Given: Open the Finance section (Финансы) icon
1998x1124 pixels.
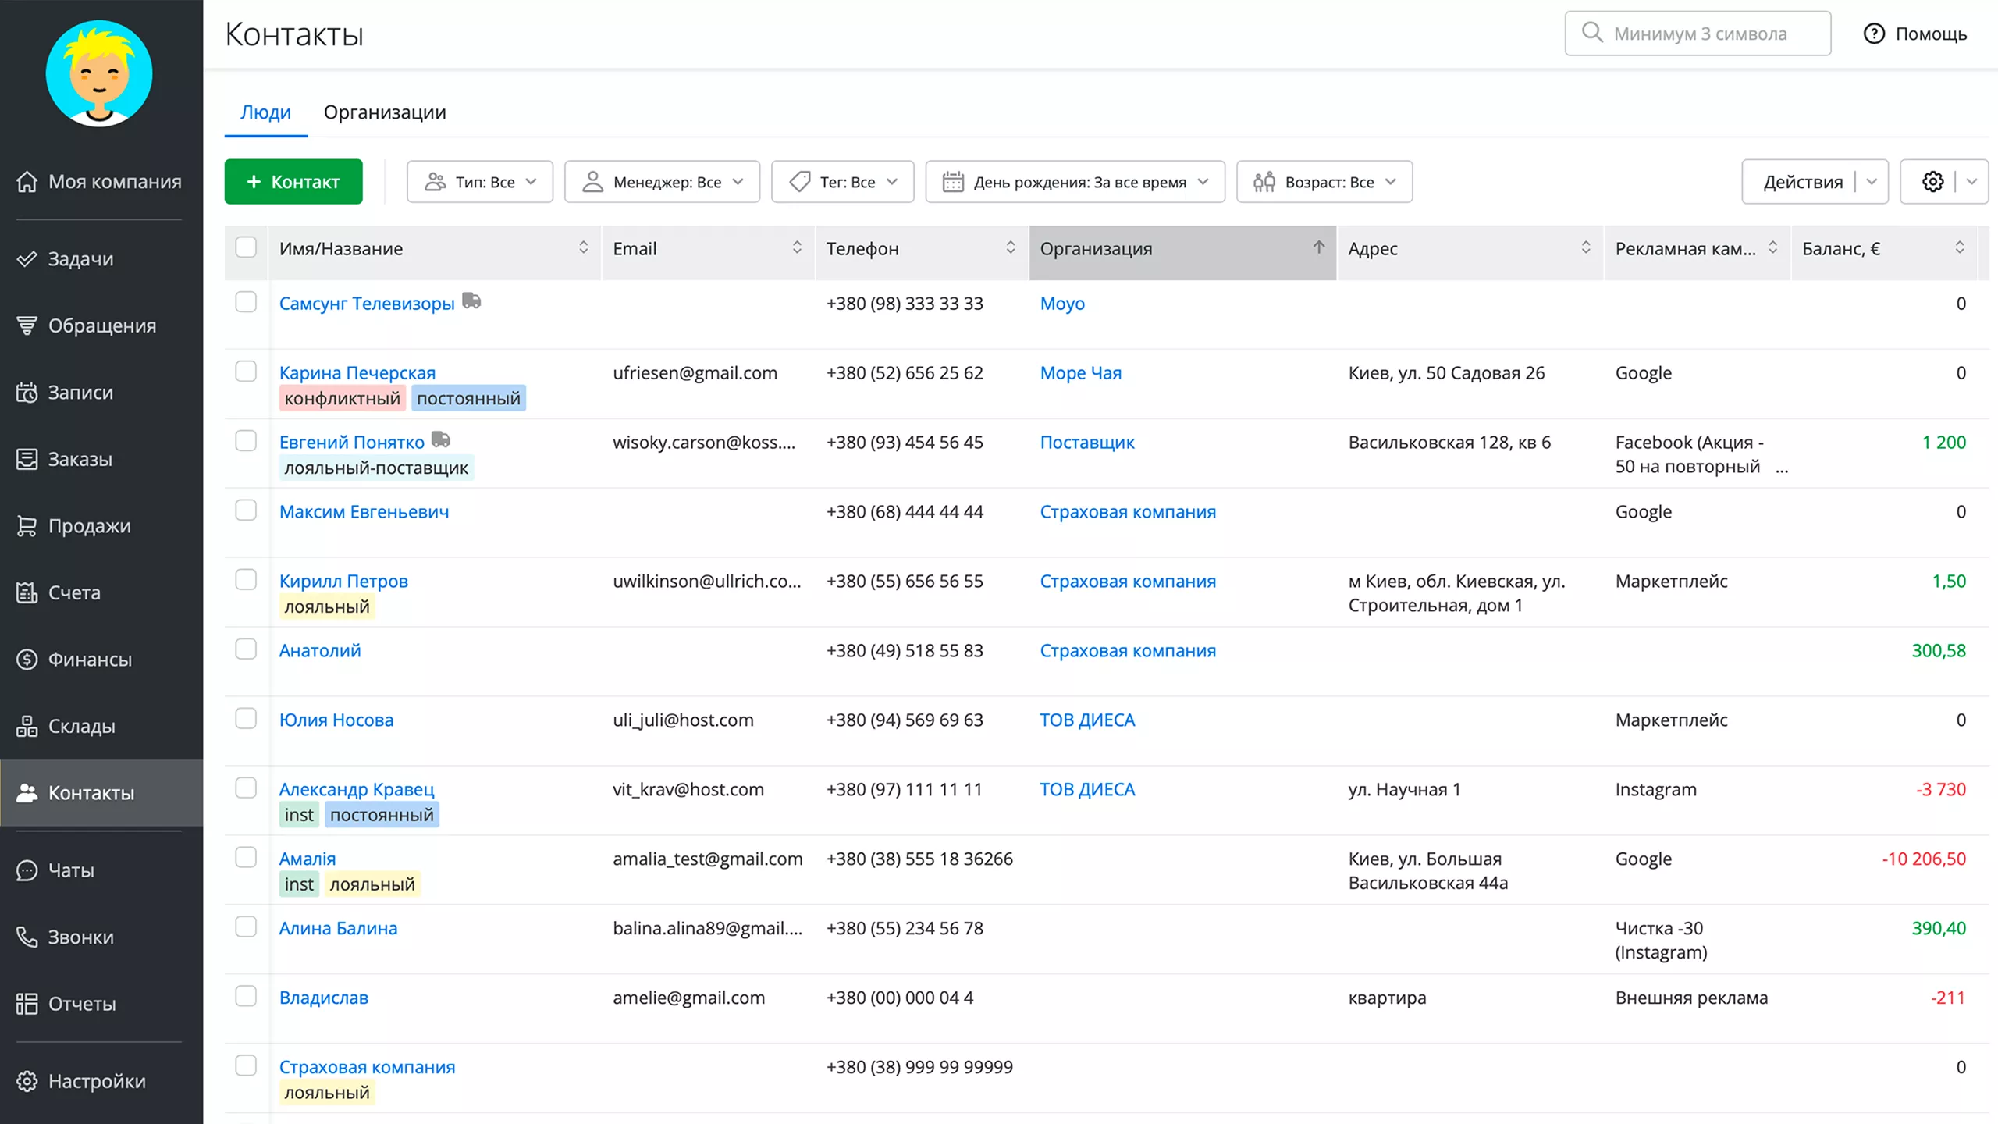Looking at the screenshot, I should tap(27, 660).
